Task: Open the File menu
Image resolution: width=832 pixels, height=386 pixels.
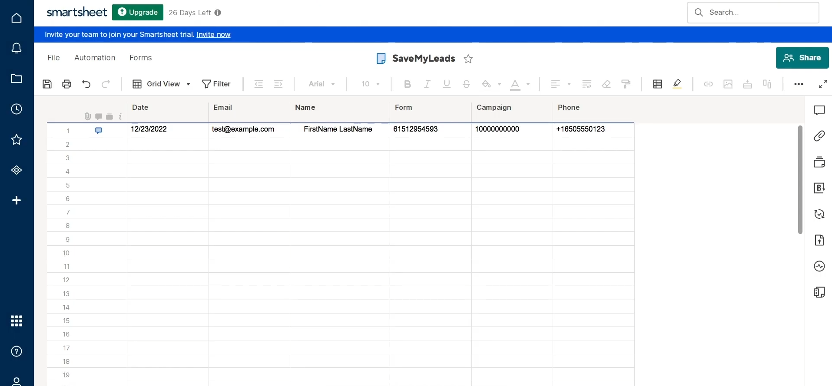Action: [x=53, y=58]
